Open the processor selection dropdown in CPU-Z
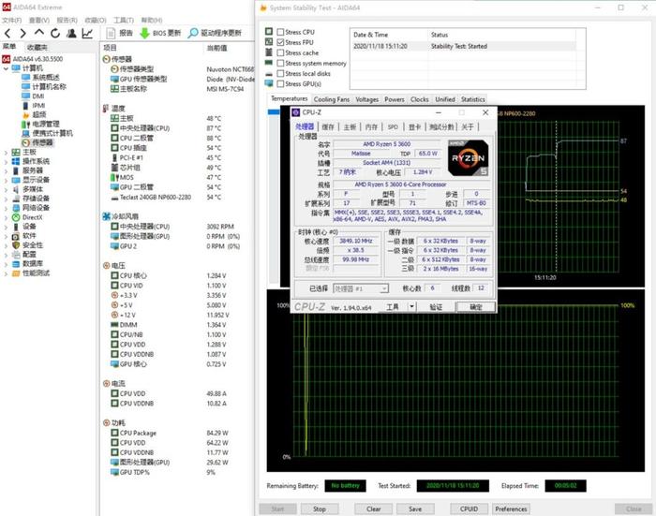This screenshot has height=516, width=656. [361, 288]
